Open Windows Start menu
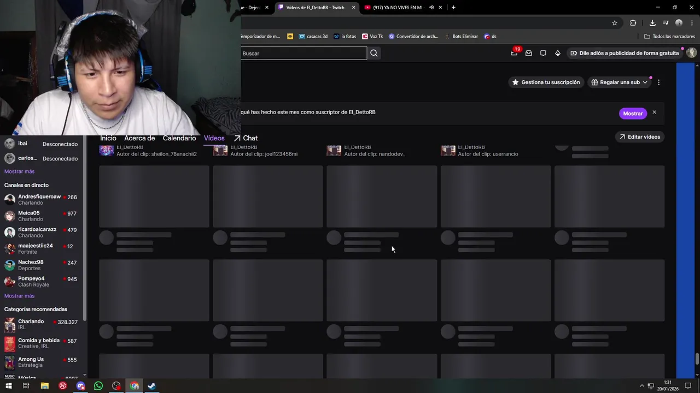Screen dimensions: 700x393 pyautogui.click(x=8, y=386)
